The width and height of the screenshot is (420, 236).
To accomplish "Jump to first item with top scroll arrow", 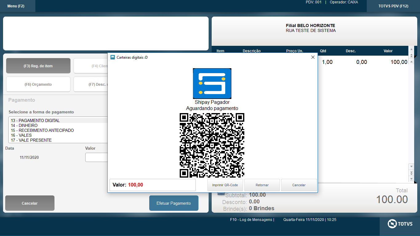I will (411, 49).
